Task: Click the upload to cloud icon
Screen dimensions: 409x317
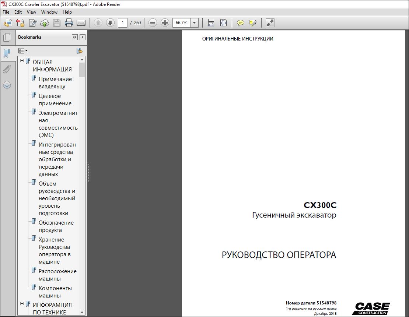Action: [45, 23]
